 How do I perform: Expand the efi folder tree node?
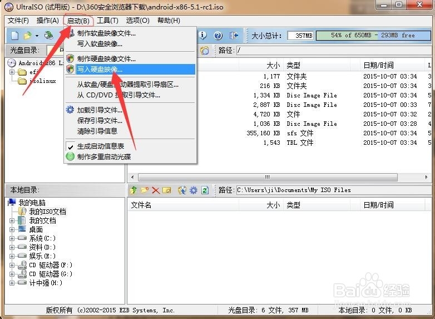coord(12,72)
